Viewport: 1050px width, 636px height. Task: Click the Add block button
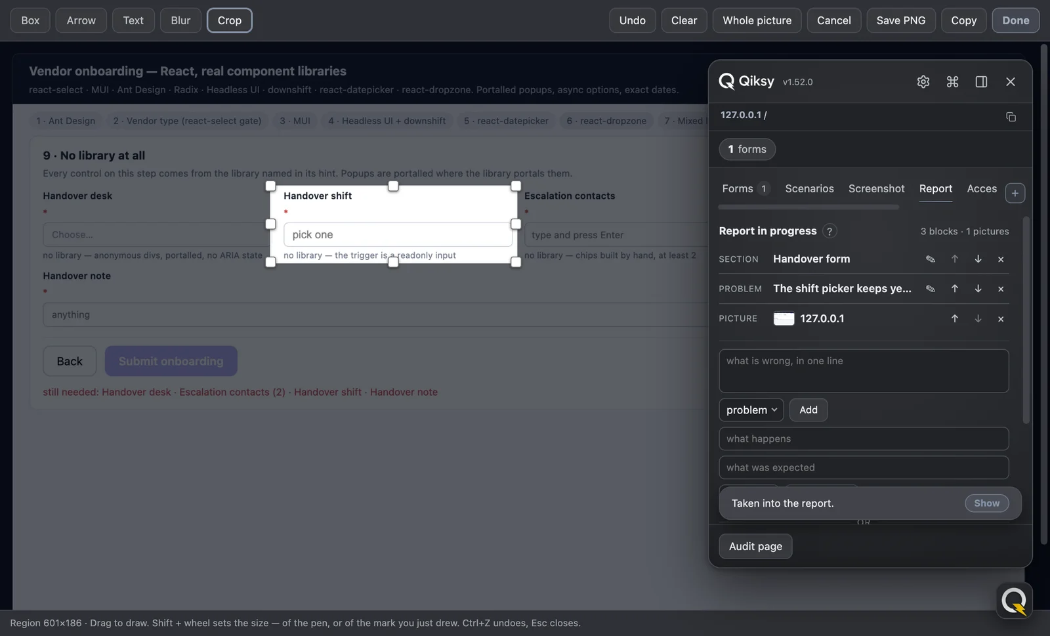(808, 410)
